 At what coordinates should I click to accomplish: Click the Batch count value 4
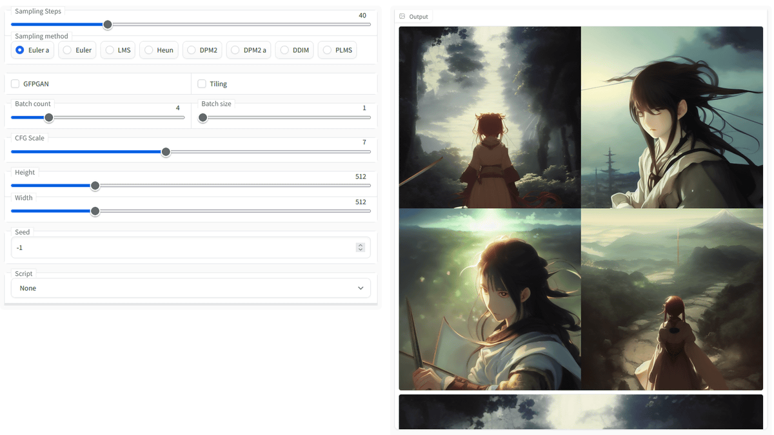(178, 108)
